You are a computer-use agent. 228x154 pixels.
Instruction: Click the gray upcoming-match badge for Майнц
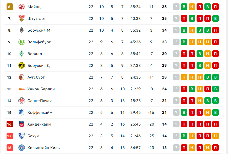click(x=176, y=7)
